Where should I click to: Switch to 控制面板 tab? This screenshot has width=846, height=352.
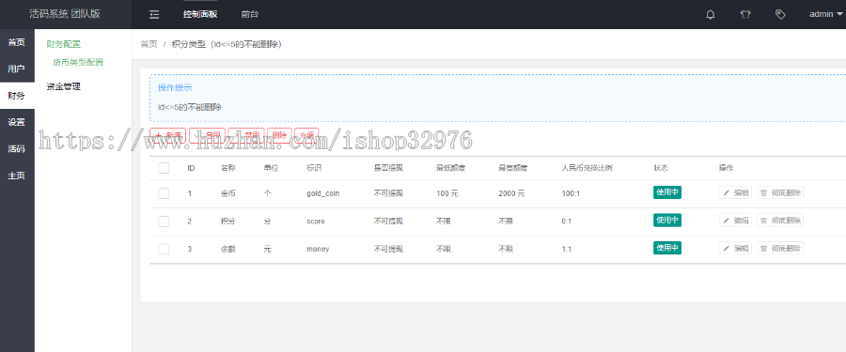200,15
